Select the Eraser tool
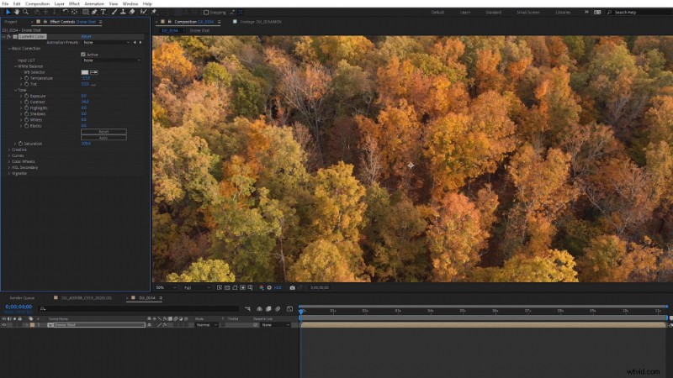The width and height of the screenshot is (673, 378). point(132,12)
